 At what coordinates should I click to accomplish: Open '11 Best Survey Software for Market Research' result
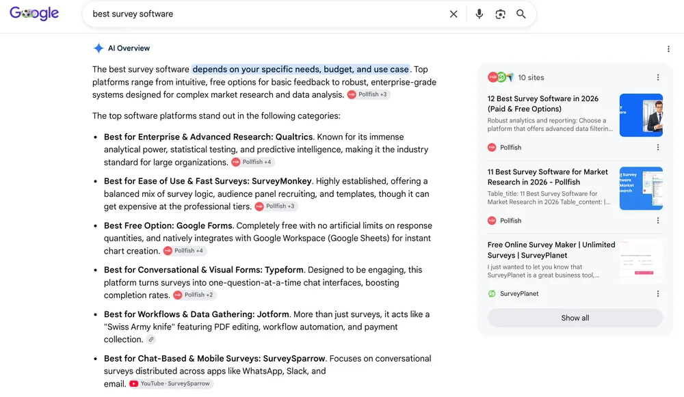coord(547,177)
